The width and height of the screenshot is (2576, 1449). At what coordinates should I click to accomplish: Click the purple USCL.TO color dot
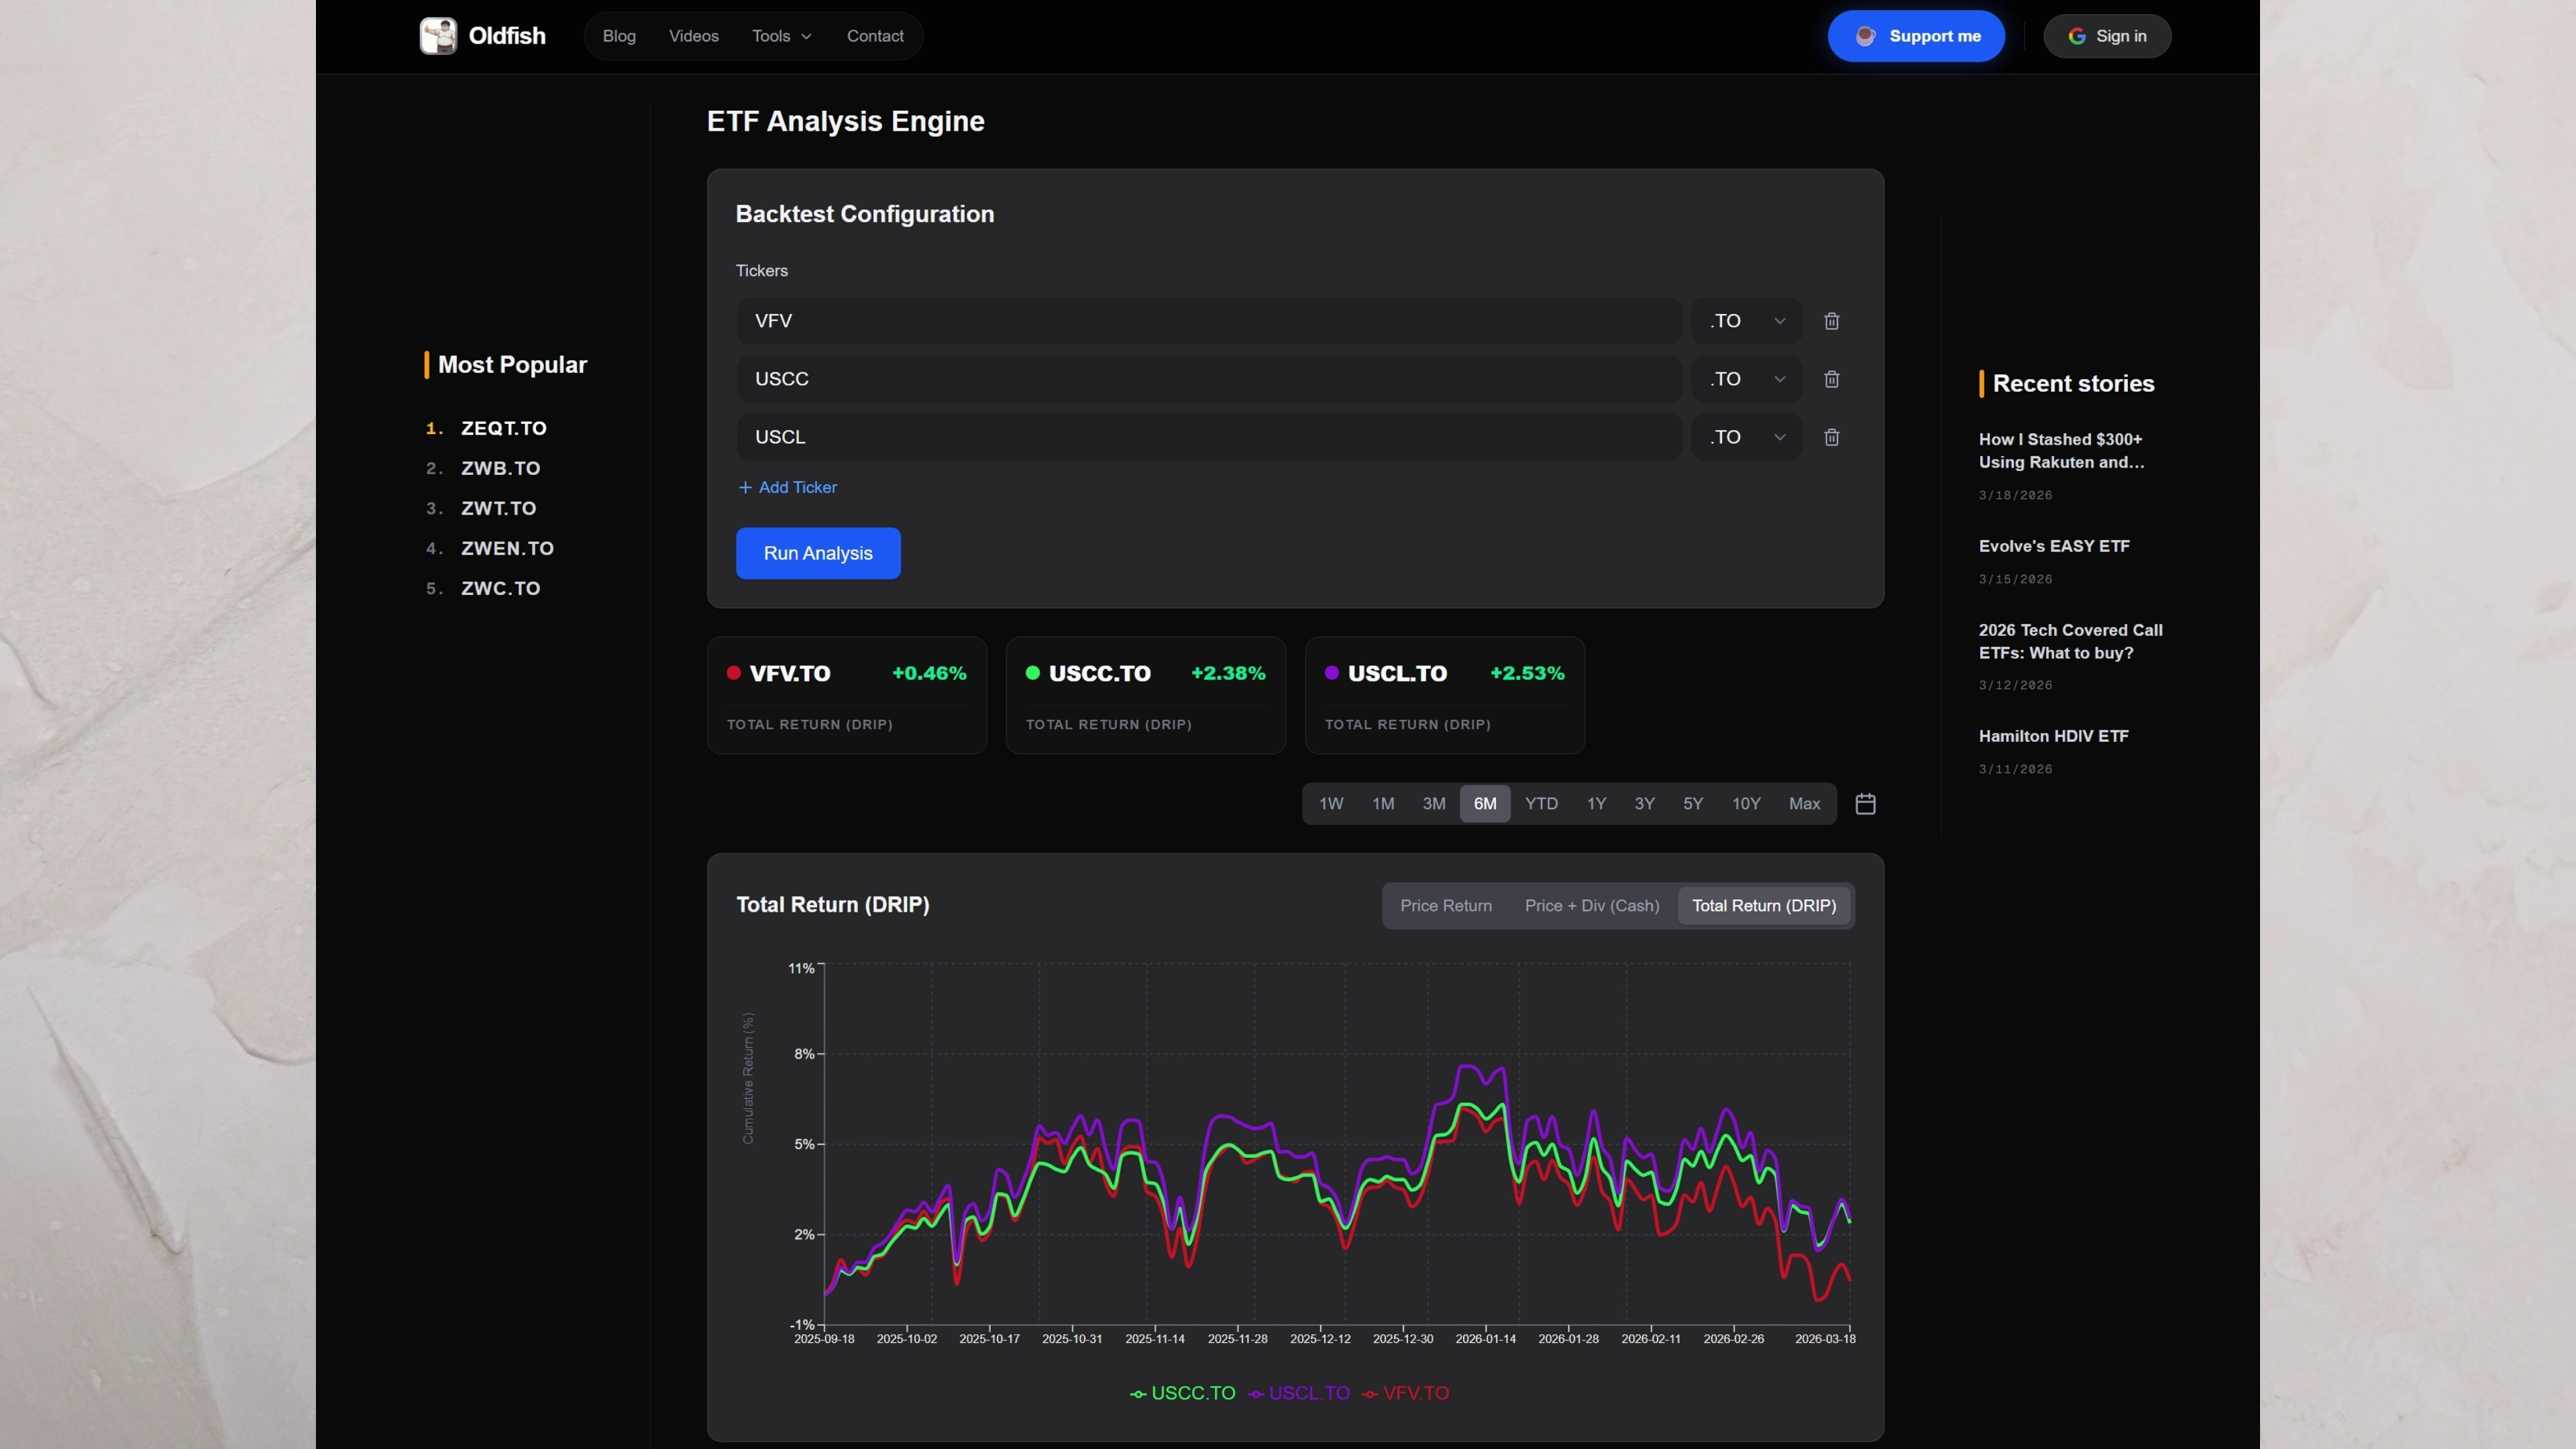pos(1331,673)
